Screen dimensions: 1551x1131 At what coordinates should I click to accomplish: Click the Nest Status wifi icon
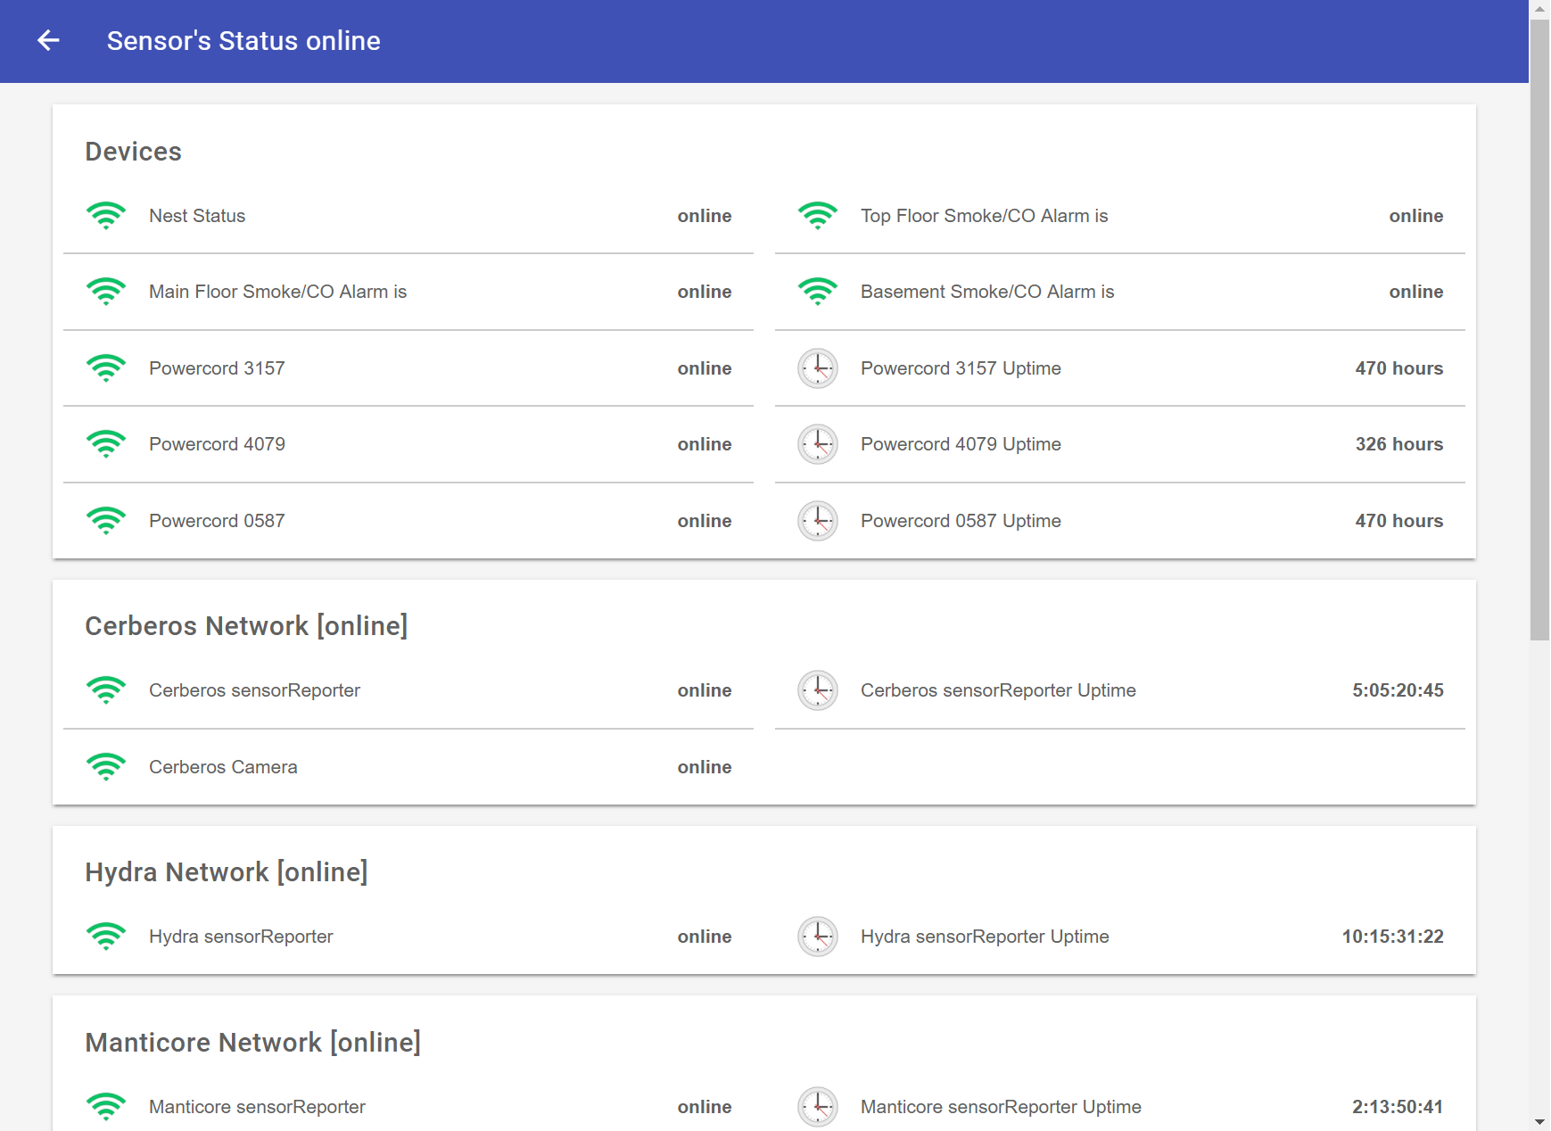click(106, 216)
